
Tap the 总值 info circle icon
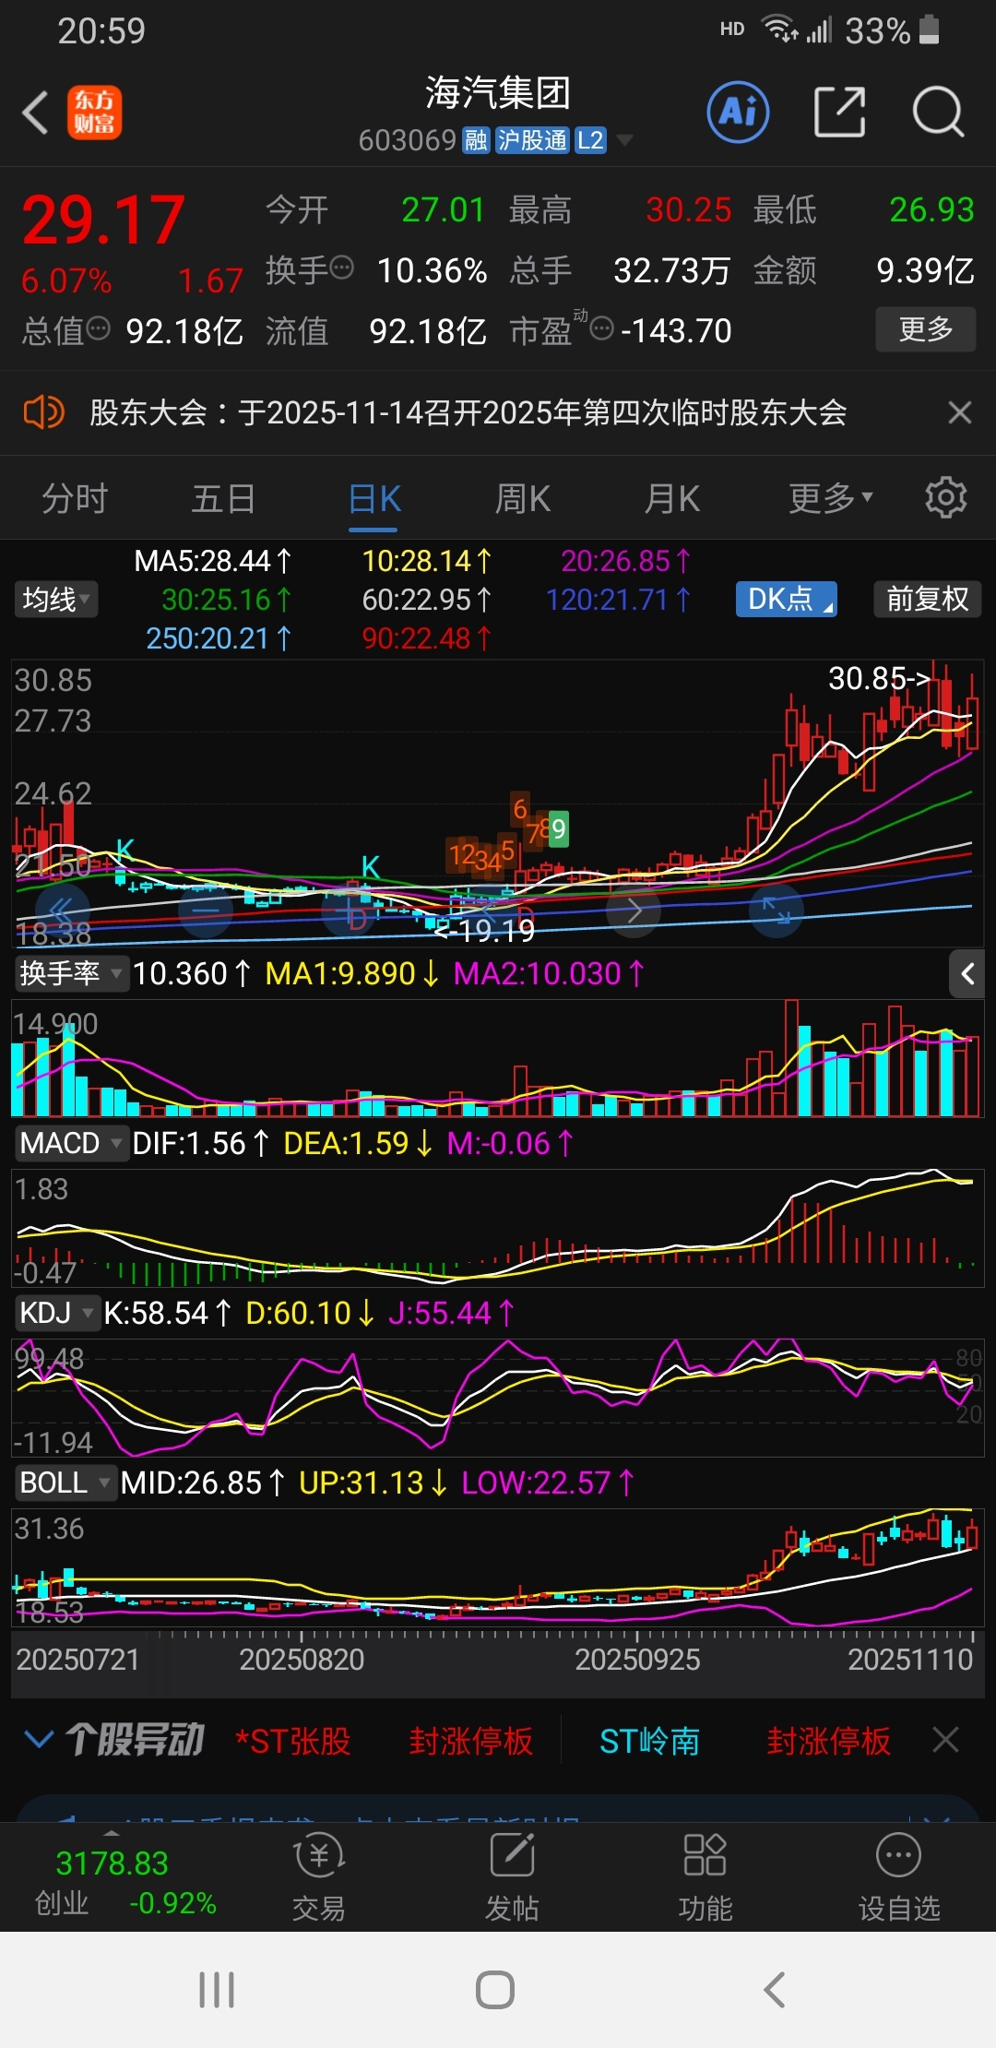tap(98, 328)
